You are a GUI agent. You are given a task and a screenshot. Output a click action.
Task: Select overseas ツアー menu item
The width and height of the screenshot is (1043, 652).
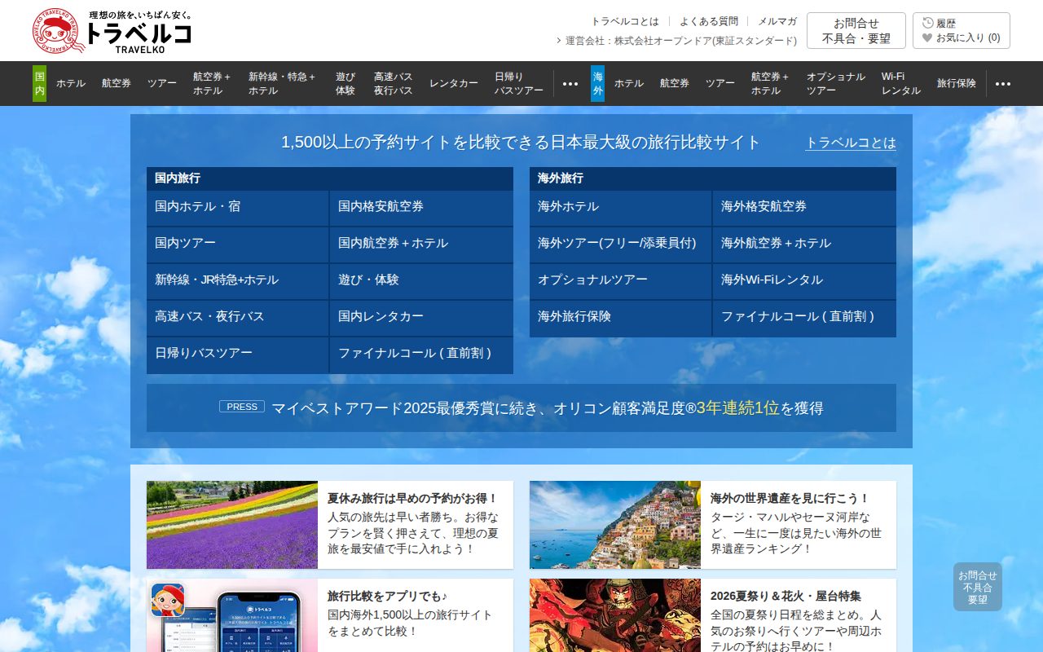click(720, 83)
